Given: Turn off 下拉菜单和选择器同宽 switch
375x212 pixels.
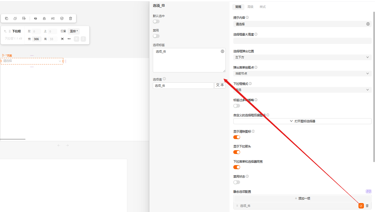Looking at the screenshot, I should [237, 167].
